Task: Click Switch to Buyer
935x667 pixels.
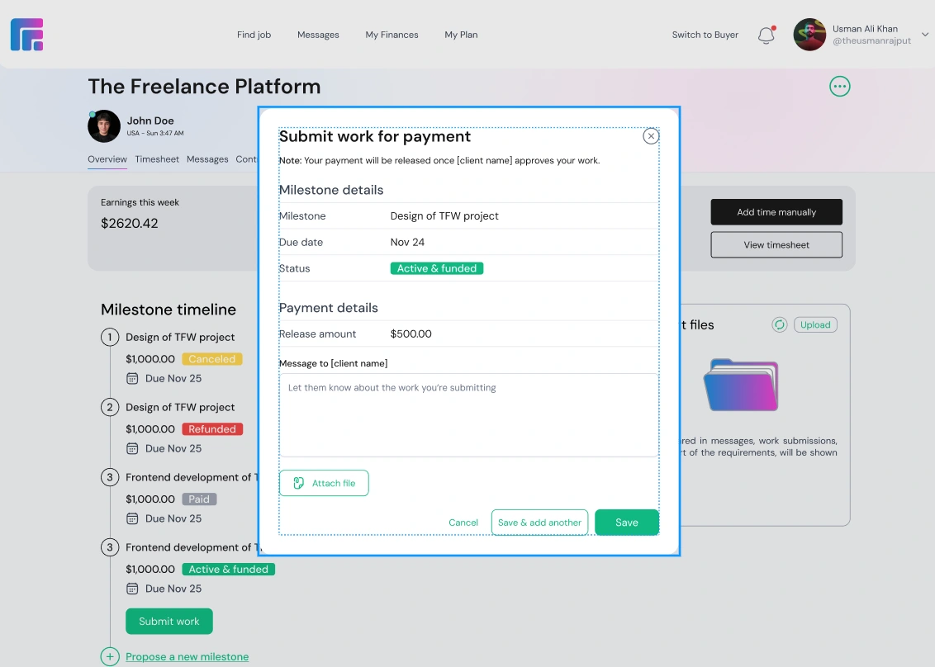Action: (x=705, y=35)
